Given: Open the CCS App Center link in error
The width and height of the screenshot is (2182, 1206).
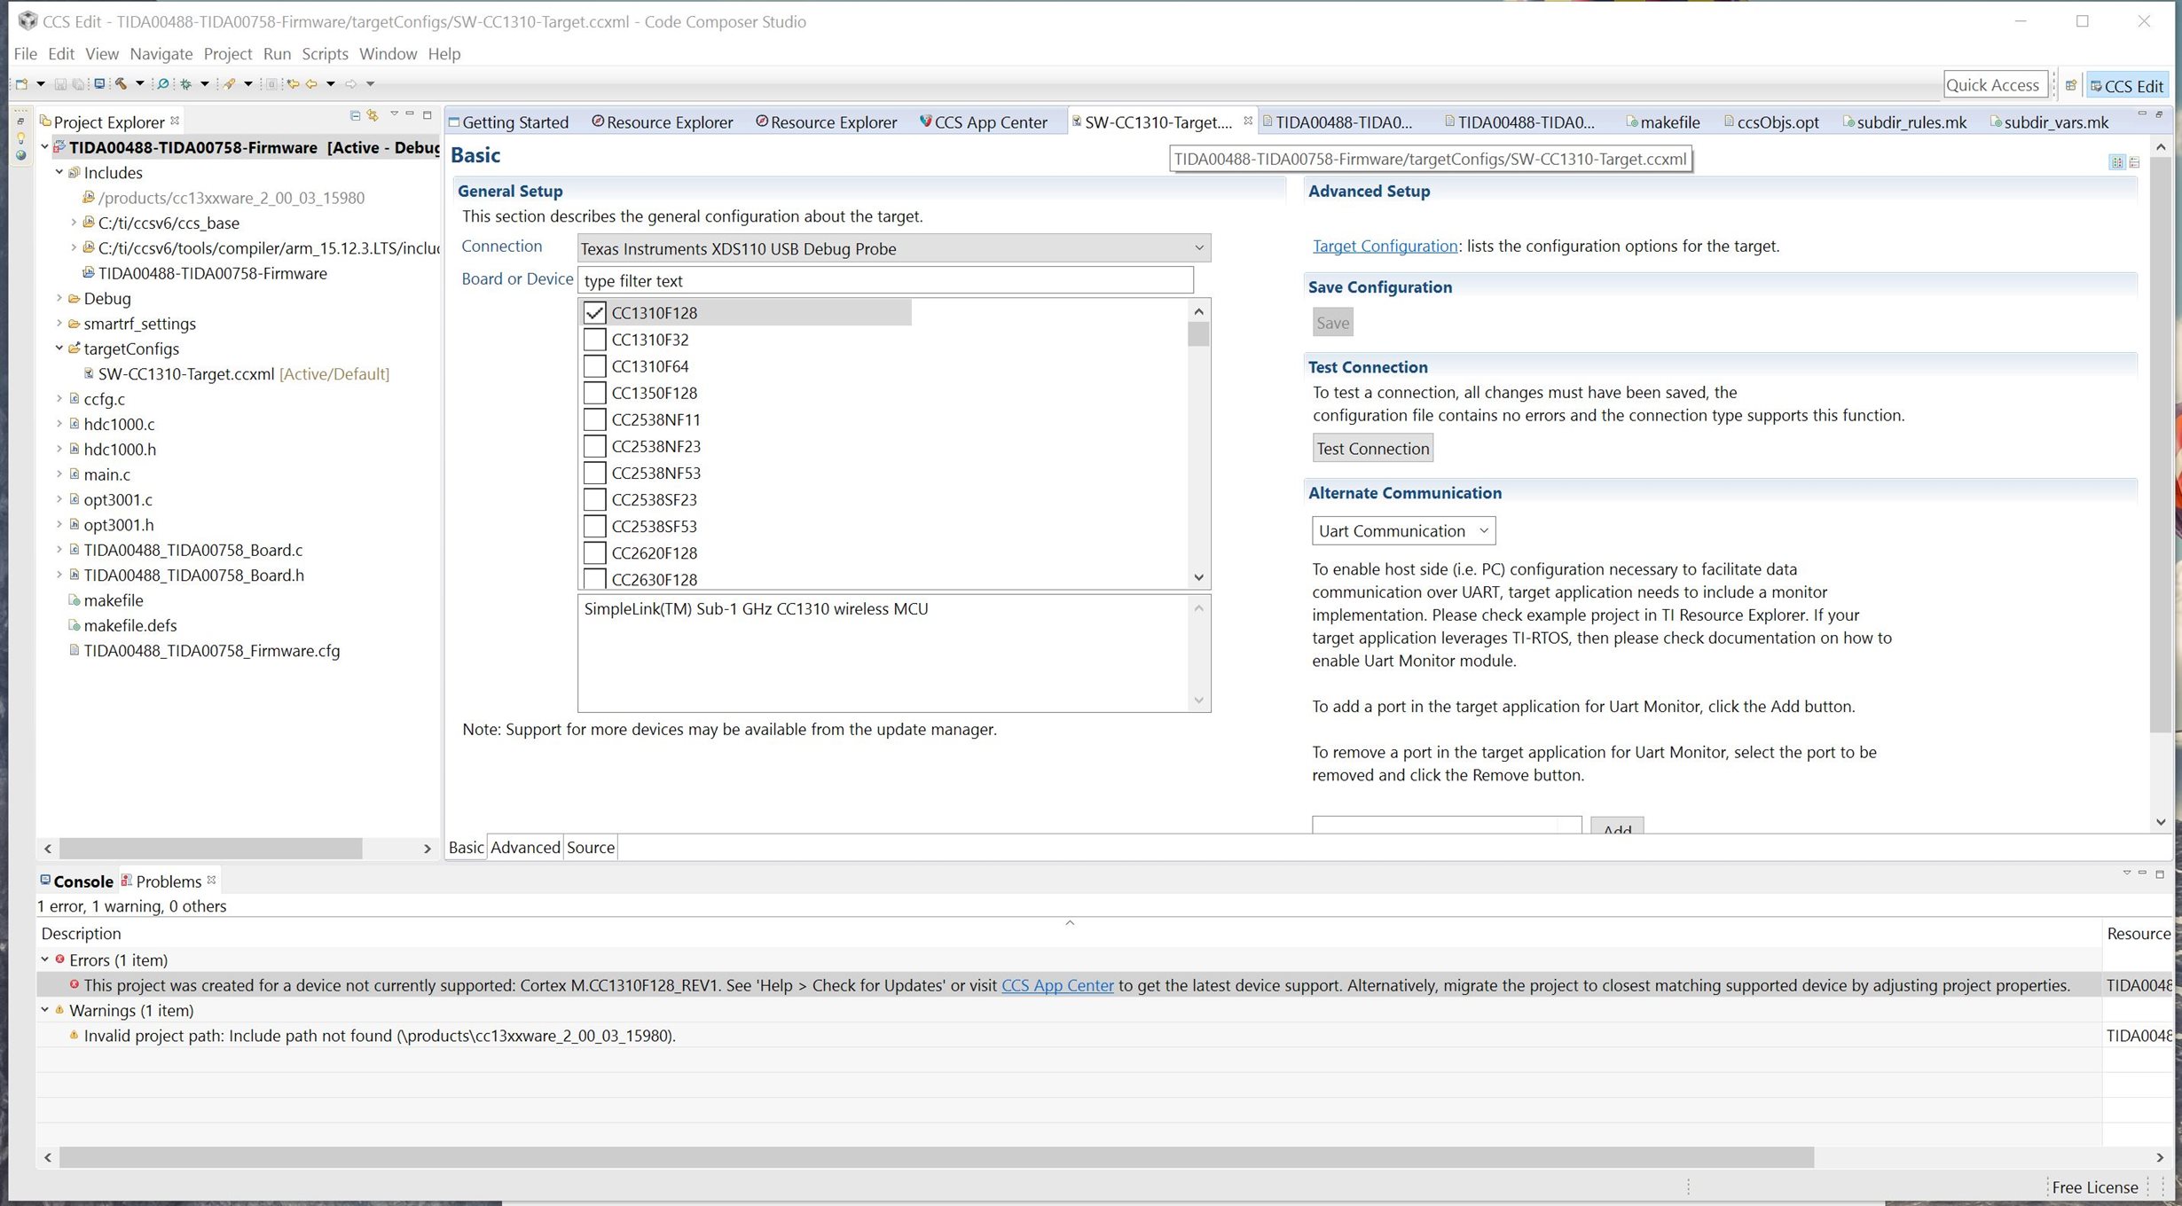Looking at the screenshot, I should (1057, 984).
